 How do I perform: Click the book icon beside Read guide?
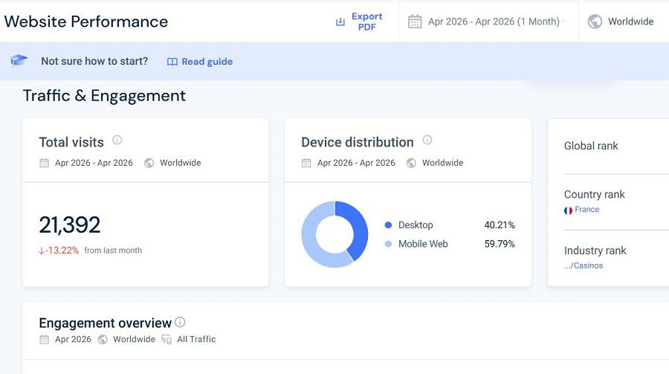tap(172, 62)
